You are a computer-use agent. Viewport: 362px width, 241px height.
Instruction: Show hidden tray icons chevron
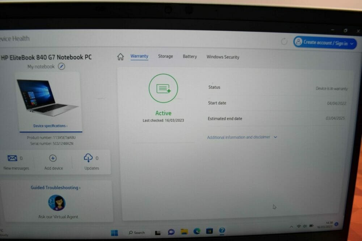tap(291, 227)
